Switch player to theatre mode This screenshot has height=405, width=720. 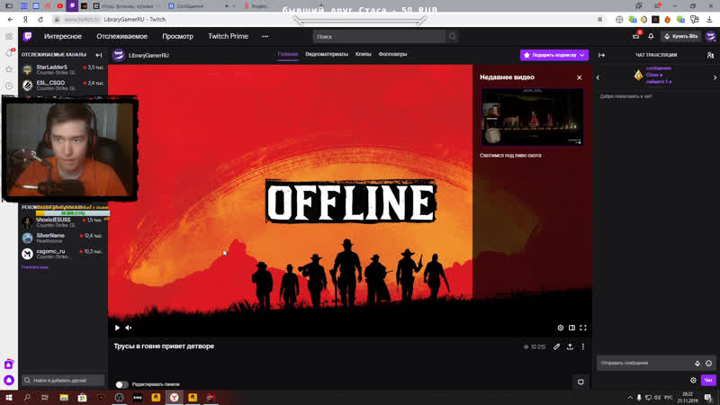coord(571,328)
